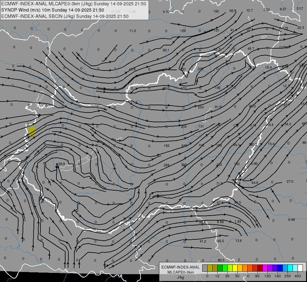
Task: Click the 69.3 value near the legend
Action: 221,260
